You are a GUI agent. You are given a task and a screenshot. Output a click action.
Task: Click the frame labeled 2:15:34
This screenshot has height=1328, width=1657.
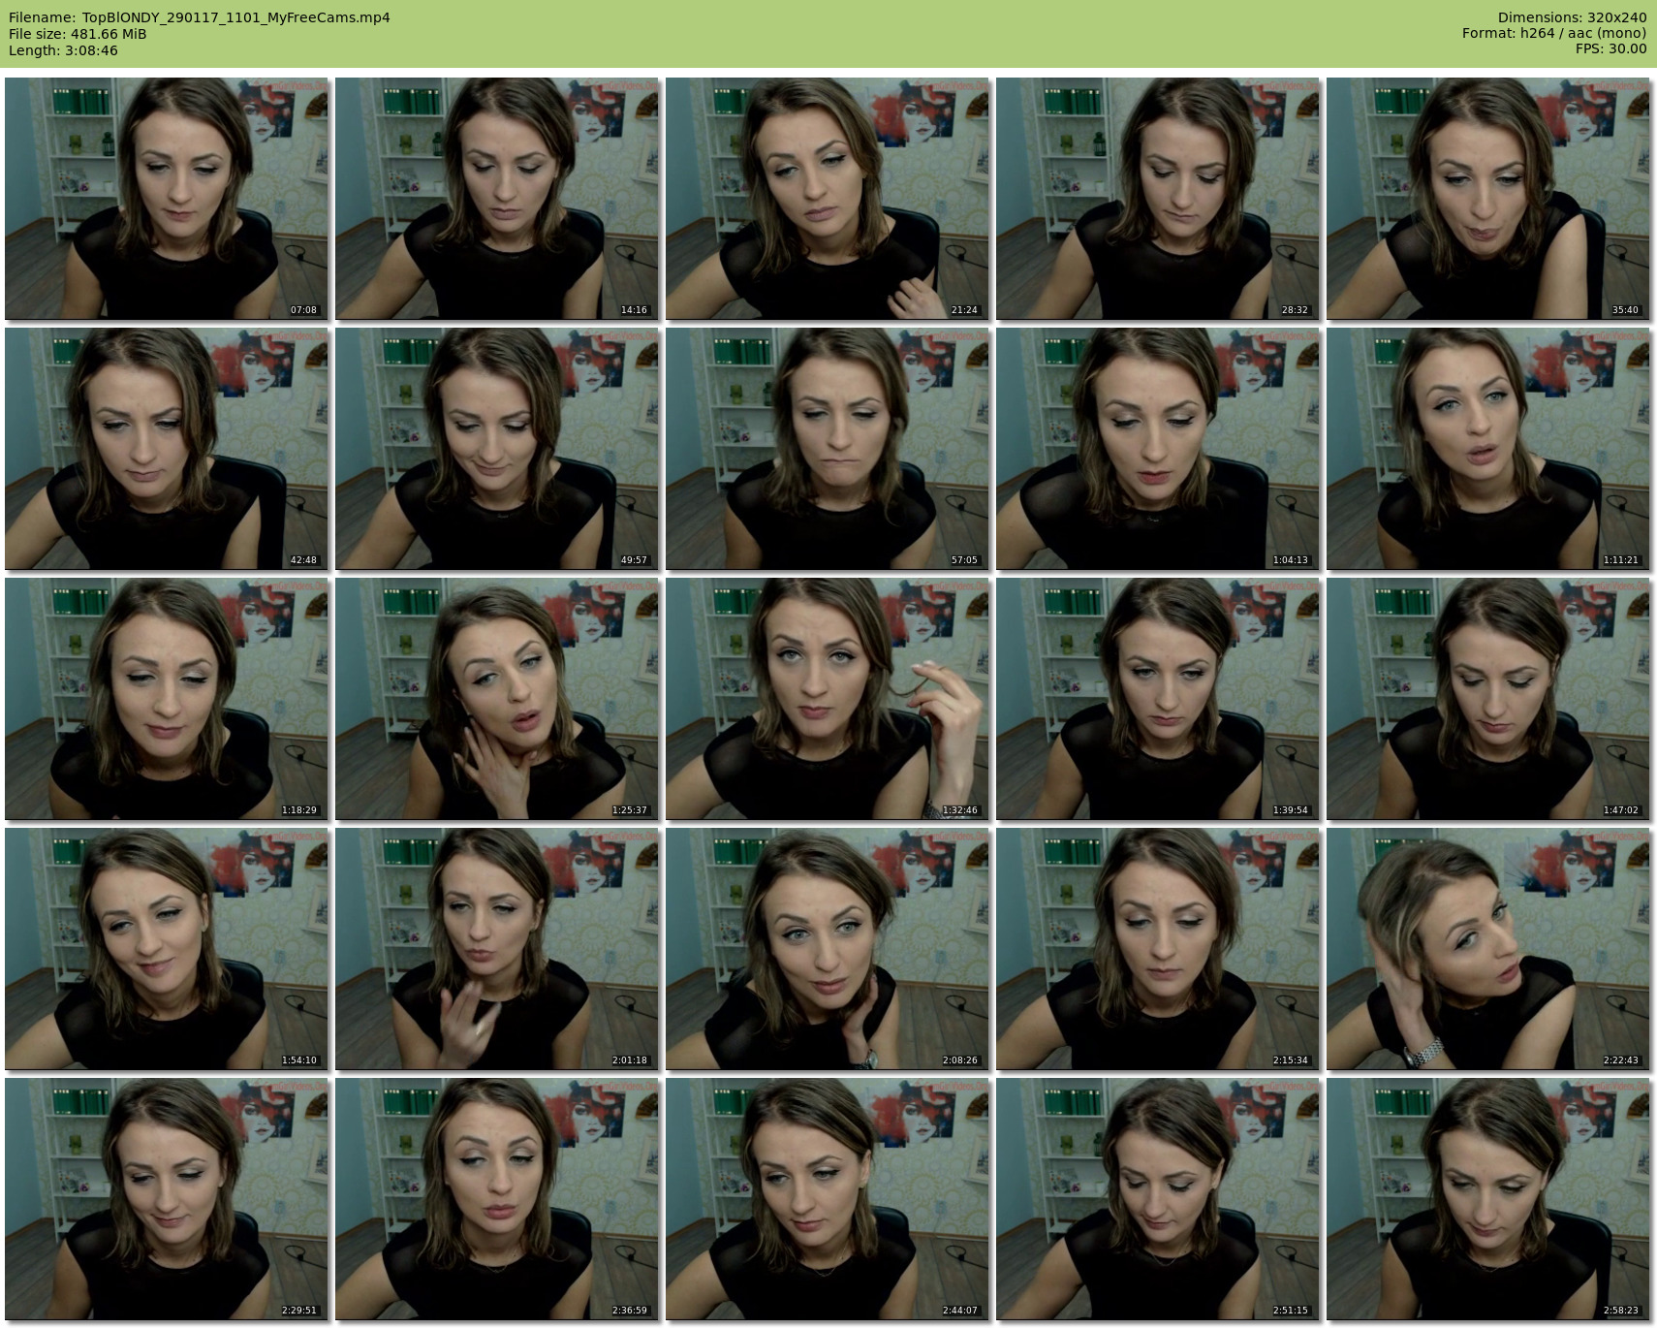click(1158, 949)
